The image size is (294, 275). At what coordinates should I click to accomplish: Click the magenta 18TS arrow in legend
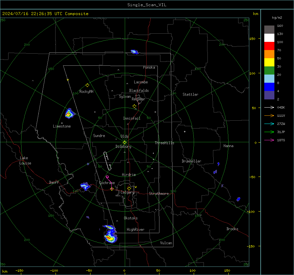(x=269, y=140)
